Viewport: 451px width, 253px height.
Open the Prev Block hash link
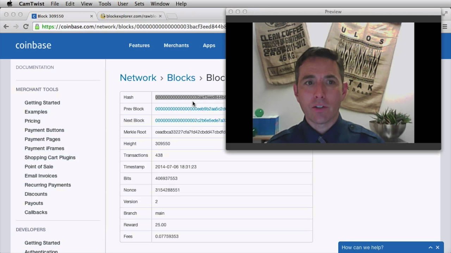190,109
